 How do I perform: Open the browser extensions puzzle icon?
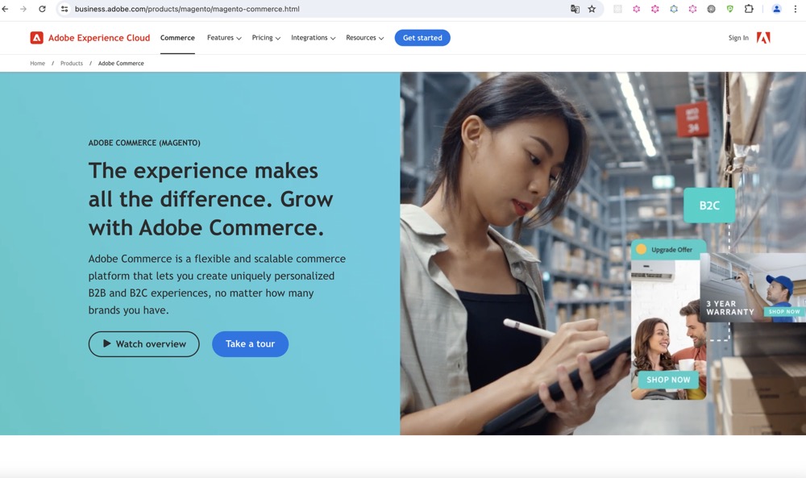tap(749, 9)
